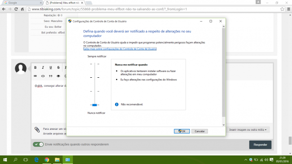The height and width of the screenshot is (164, 292).
Task: Click the paperclip attachment icon
Action: coord(37,129)
